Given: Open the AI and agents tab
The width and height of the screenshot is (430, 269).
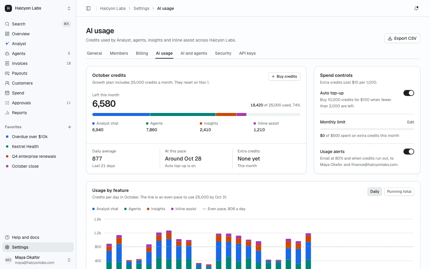Looking at the screenshot, I should point(194,53).
